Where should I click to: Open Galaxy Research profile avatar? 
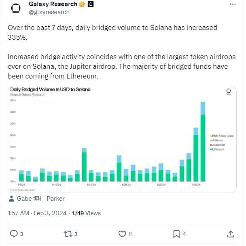tap(16, 8)
